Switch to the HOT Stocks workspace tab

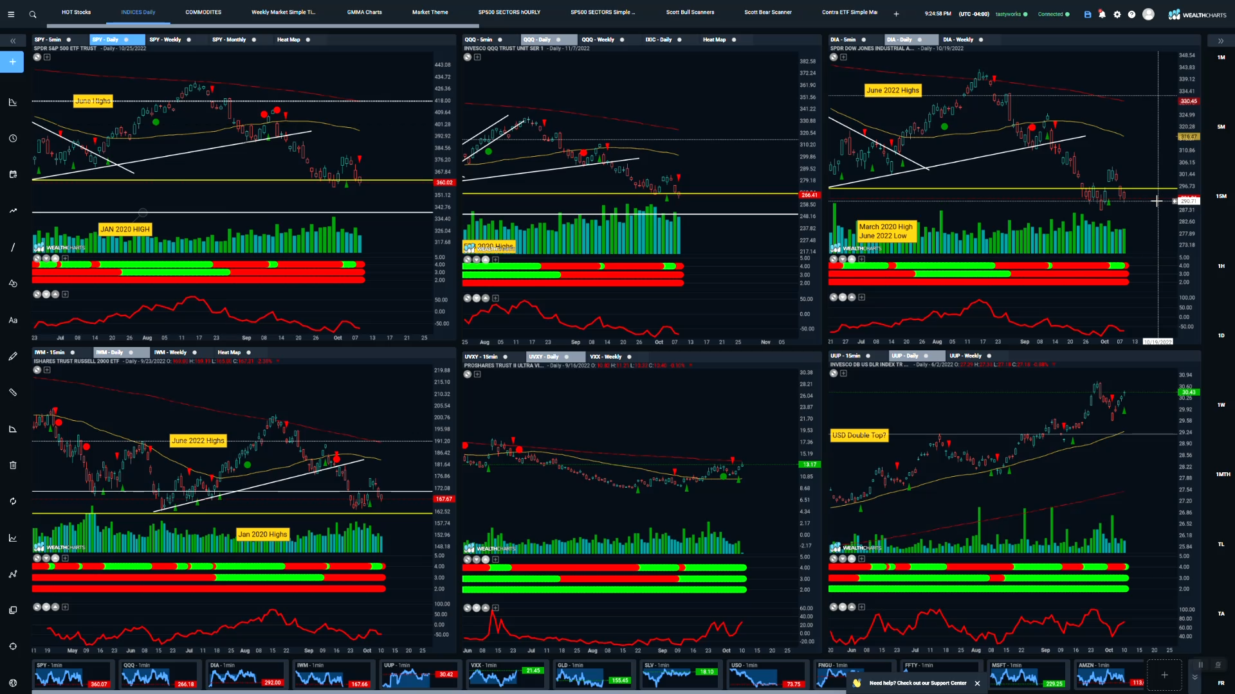(76, 12)
